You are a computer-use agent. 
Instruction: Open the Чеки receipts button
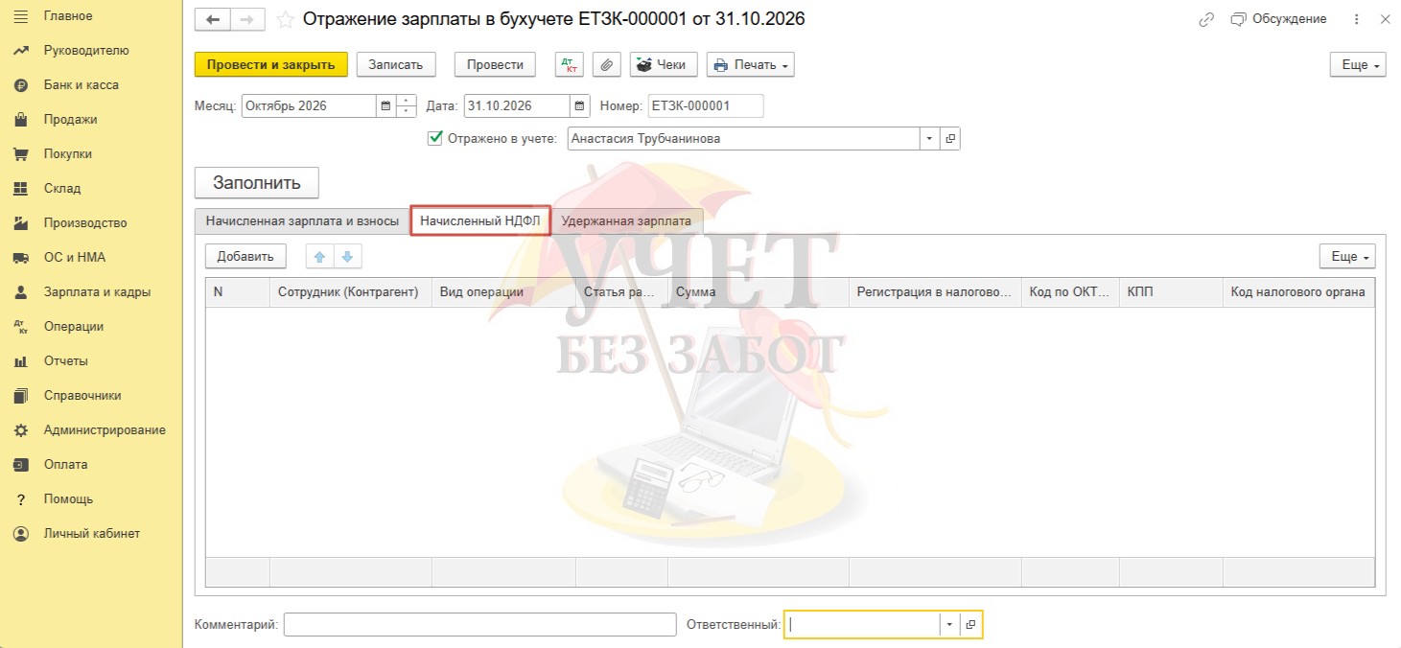pos(663,64)
